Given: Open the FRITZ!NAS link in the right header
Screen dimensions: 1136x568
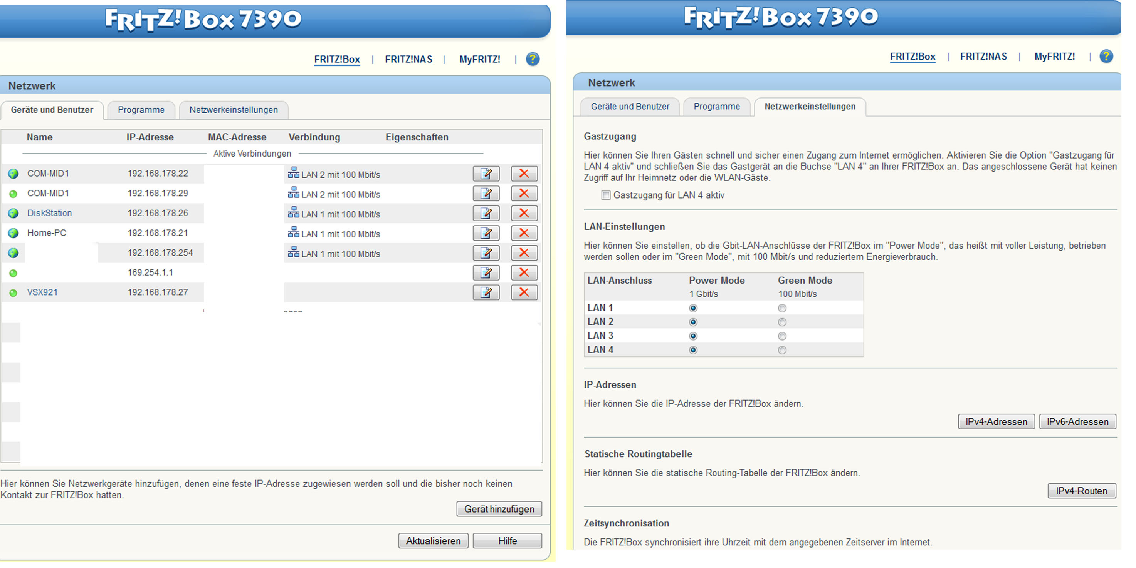Looking at the screenshot, I should 983,56.
